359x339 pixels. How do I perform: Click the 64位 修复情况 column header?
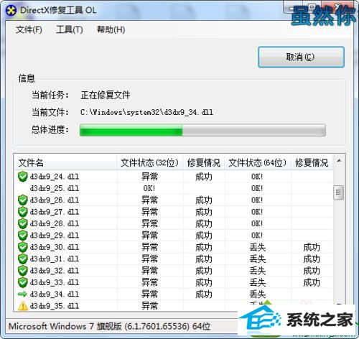click(312, 163)
